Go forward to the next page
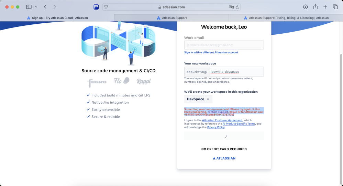The width and height of the screenshot is (343, 186). pyautogui.click(x=55, y=7)
